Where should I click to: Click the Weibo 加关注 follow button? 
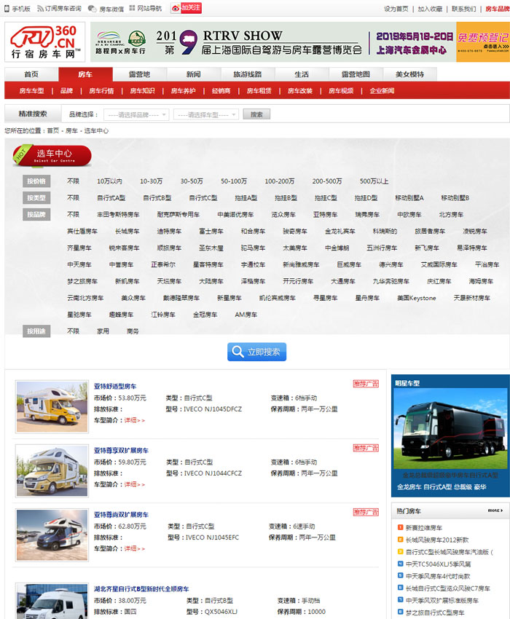[187, 8]
